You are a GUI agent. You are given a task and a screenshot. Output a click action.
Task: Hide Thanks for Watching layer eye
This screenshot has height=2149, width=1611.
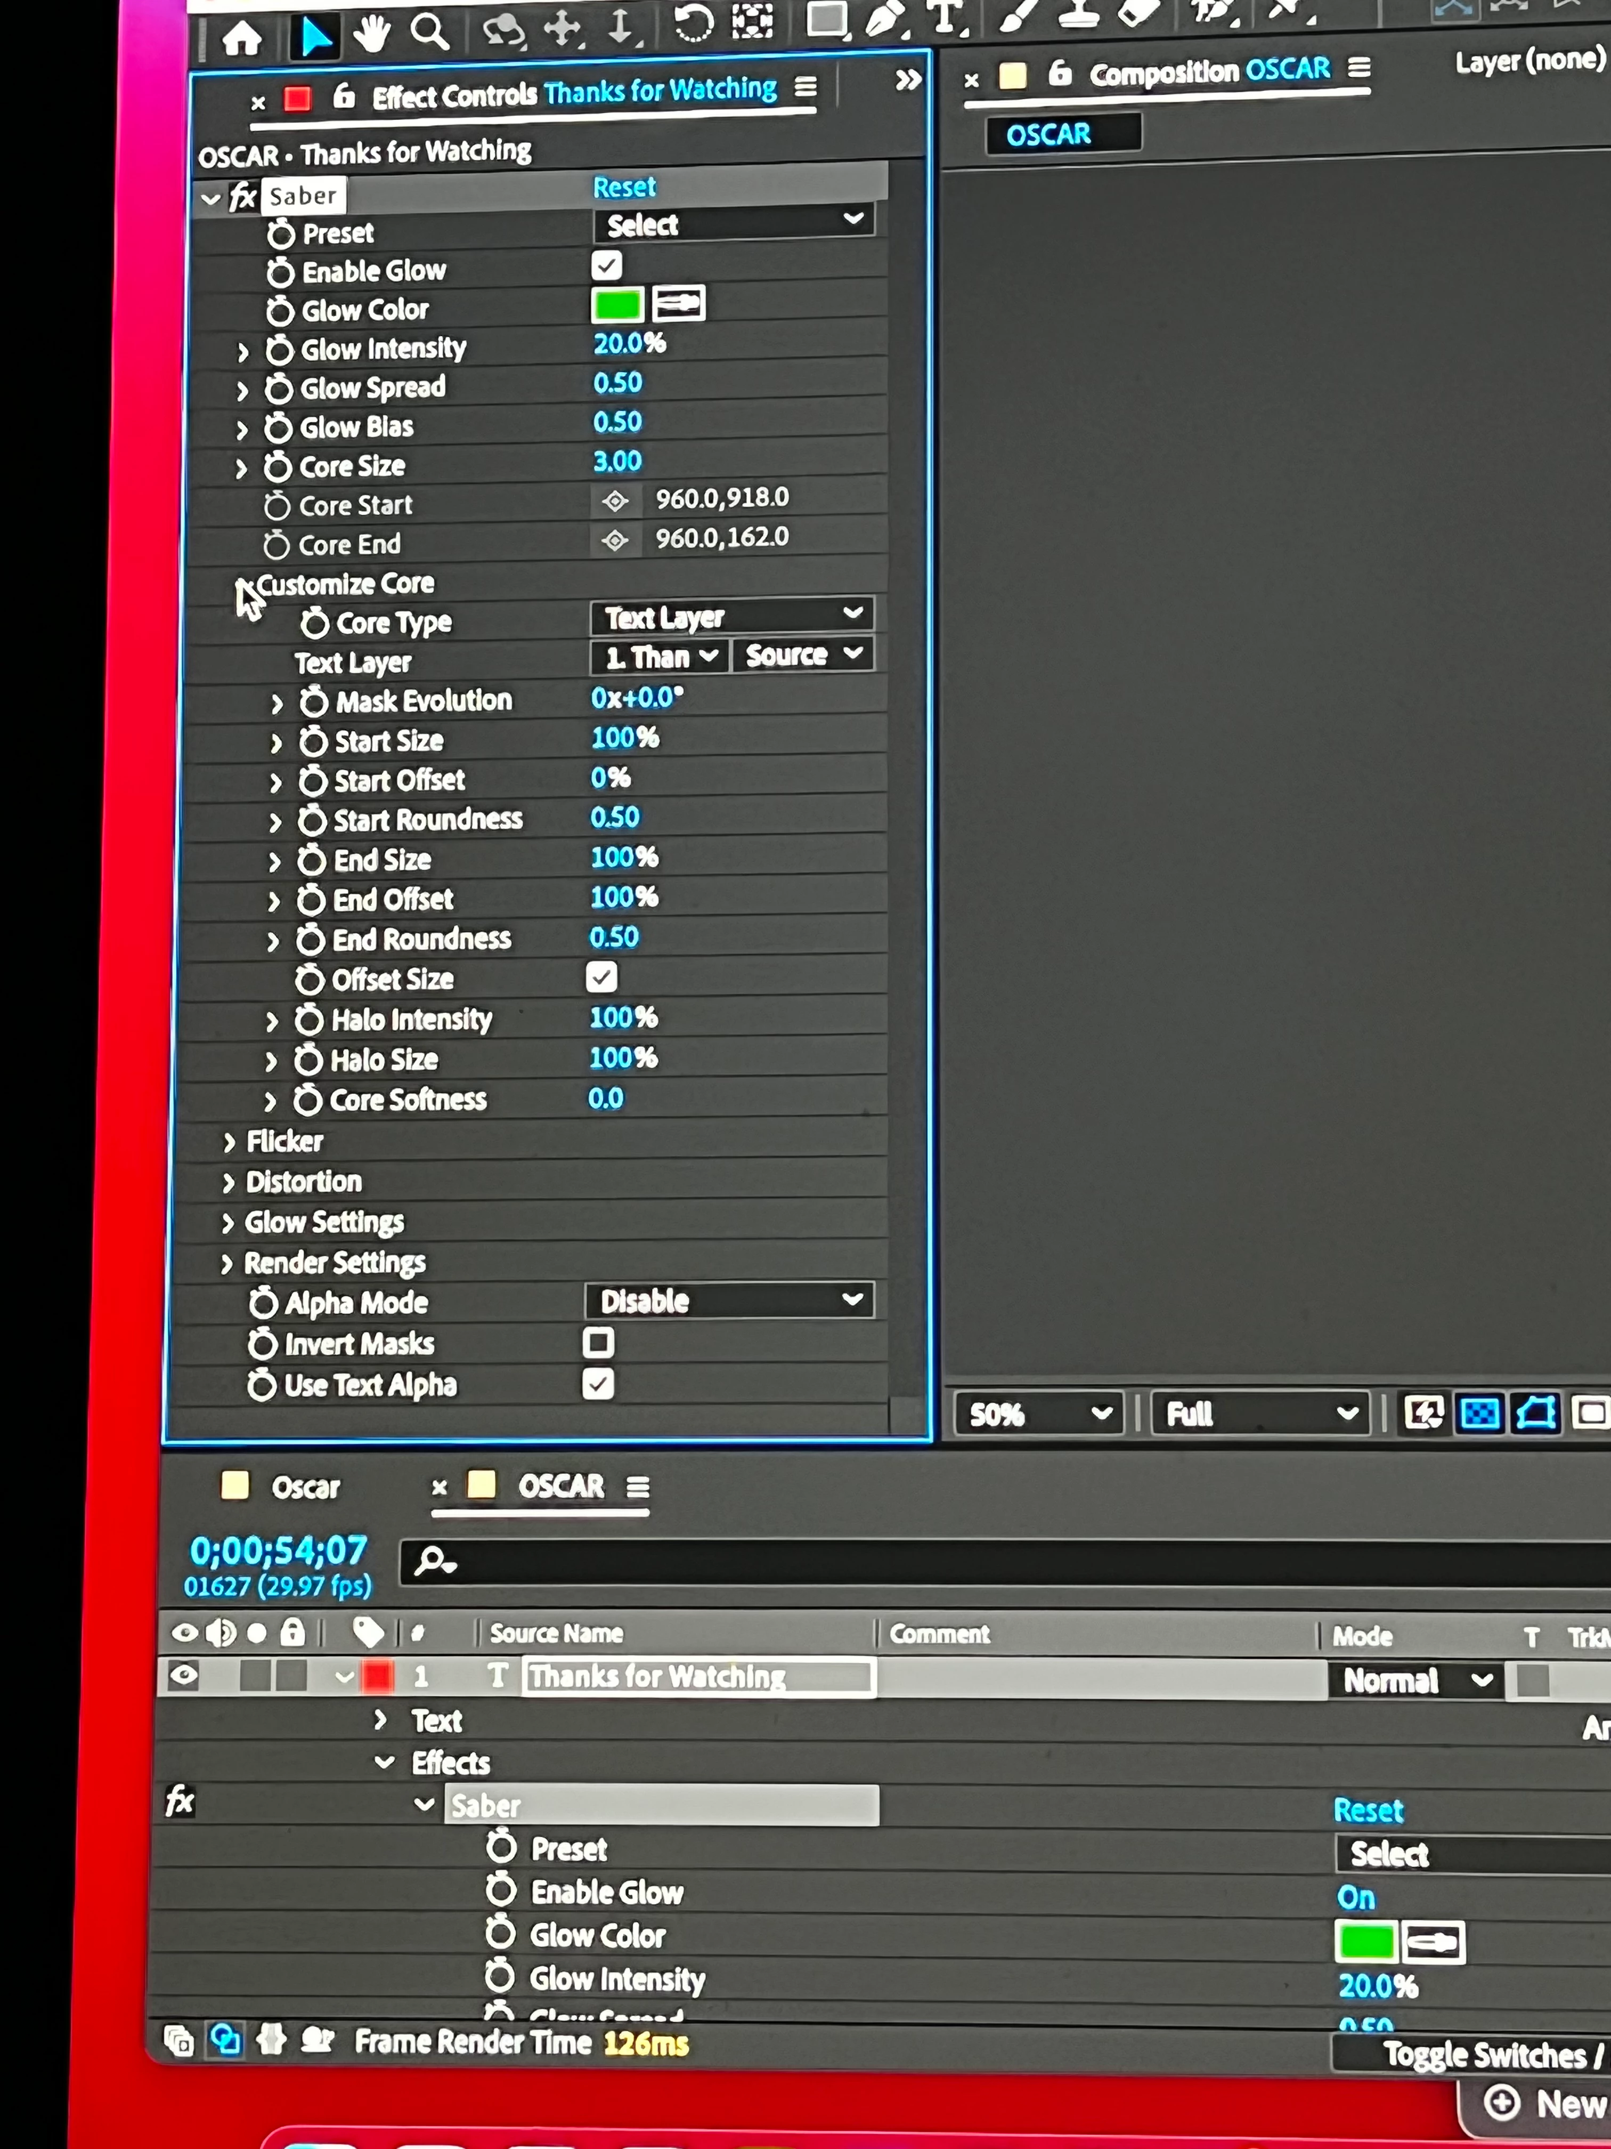coord(184,1675)
